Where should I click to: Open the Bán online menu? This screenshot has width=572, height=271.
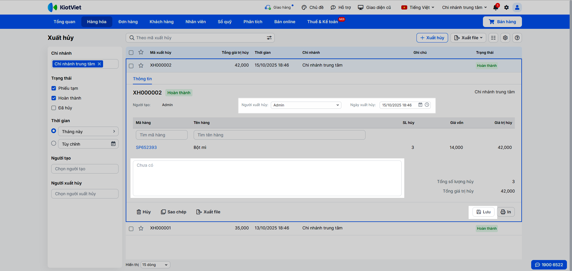[285, 22]
